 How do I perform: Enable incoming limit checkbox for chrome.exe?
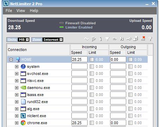tap(92, 123)
